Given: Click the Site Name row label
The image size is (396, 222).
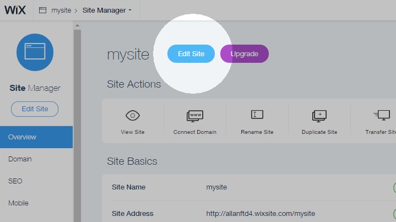Looking at the screenshot, I should tap(128, 187).
